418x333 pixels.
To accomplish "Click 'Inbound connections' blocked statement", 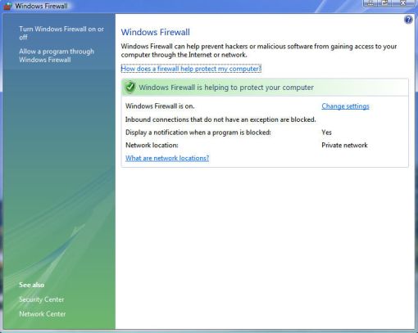I will tap(220, 119).
